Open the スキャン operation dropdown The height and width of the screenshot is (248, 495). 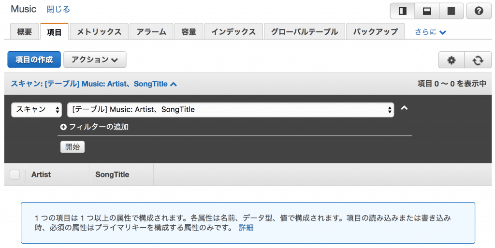(37, 109)
